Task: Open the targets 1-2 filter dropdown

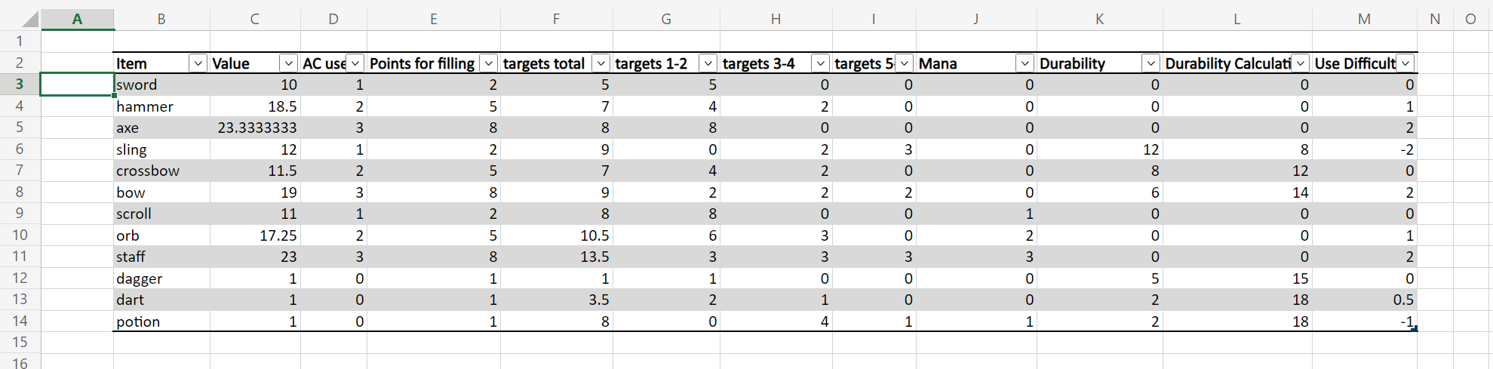Action: 708,63
